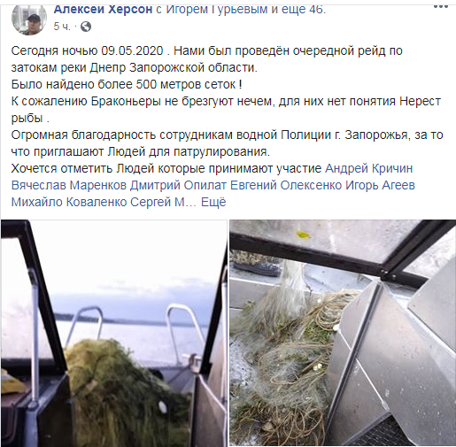
Task: Open the post options three-dots menu
Action: coord(441,7)
